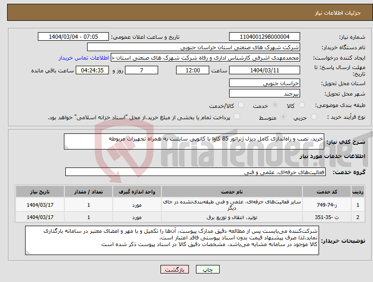Click the remaining time 04:24:35 field

92,70
